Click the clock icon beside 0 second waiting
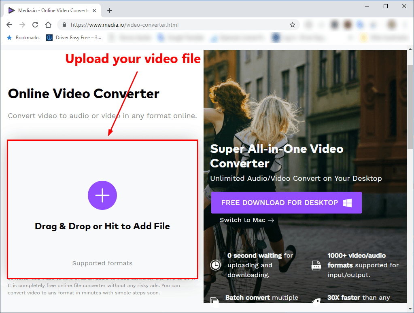Screen dimensions: 414x313 tap(215, 265)
